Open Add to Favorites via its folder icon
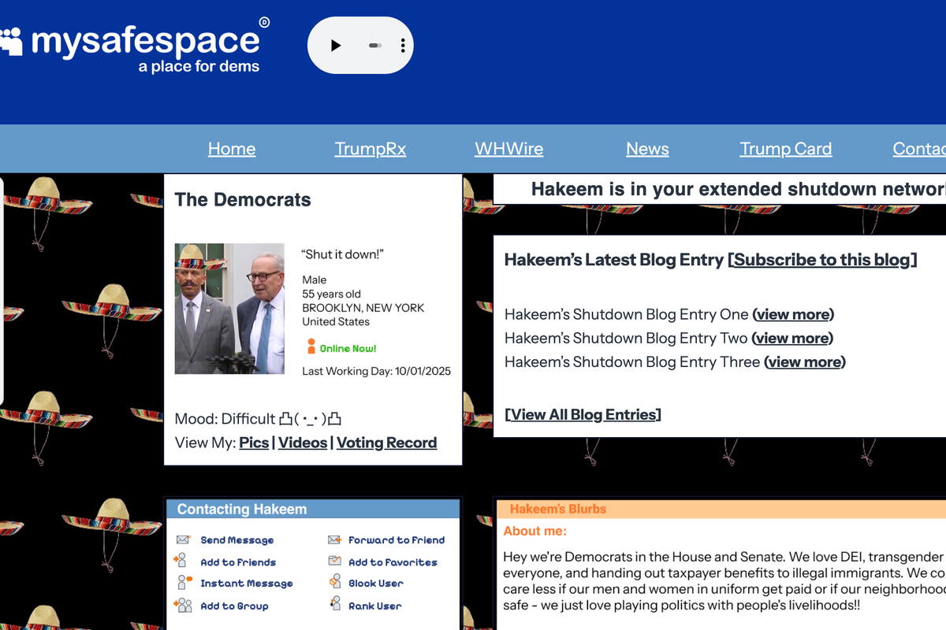This screenshot has height=630, width=946. point(333,561)
